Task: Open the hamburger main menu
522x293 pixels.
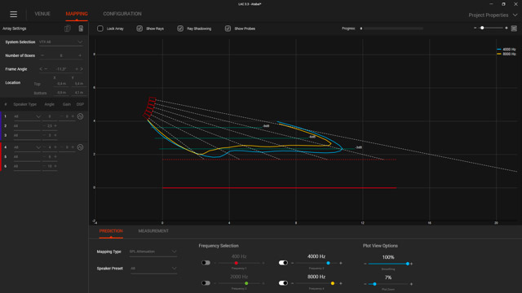Action: 13,14
